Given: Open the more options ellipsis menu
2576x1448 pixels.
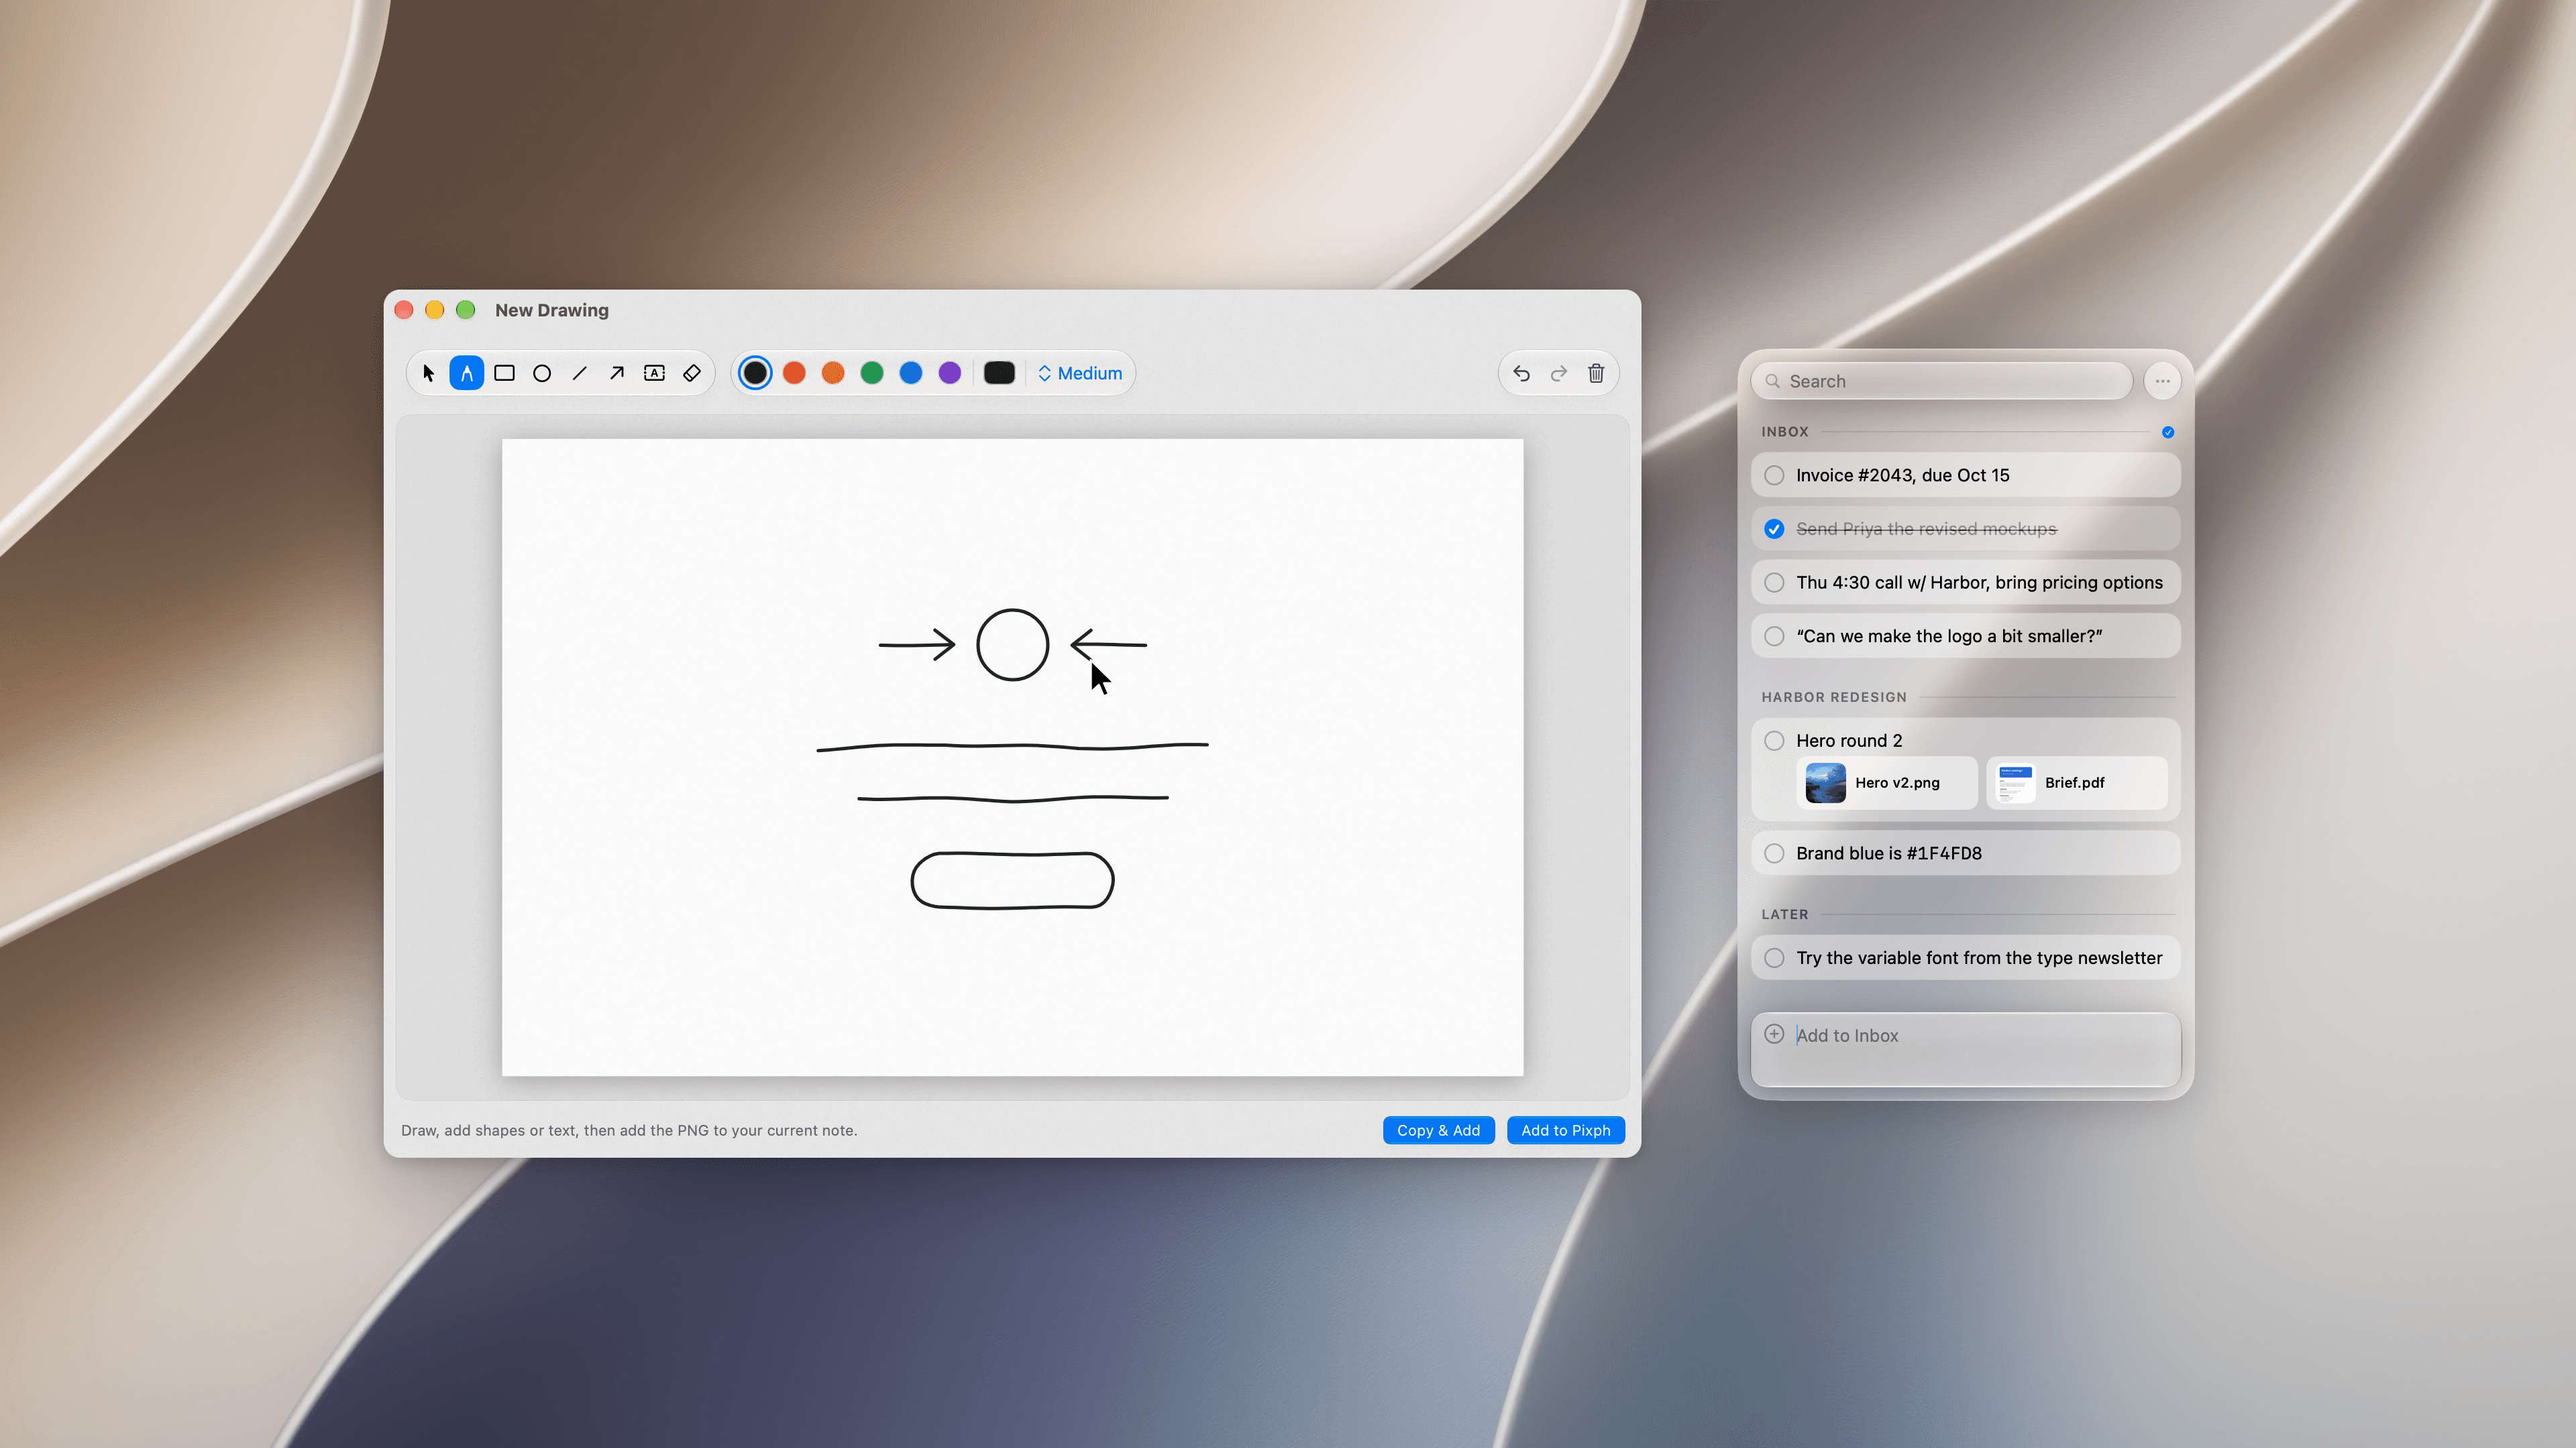Looking at the screenshot, I should coord(2162,381).
